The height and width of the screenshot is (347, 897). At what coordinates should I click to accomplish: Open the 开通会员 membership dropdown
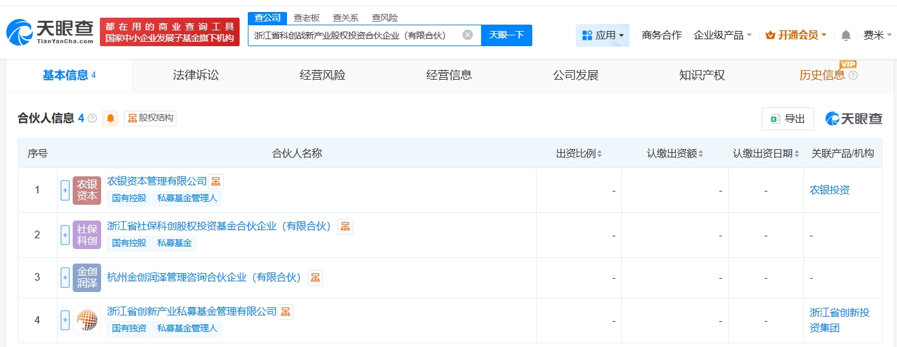click(796, 35)
